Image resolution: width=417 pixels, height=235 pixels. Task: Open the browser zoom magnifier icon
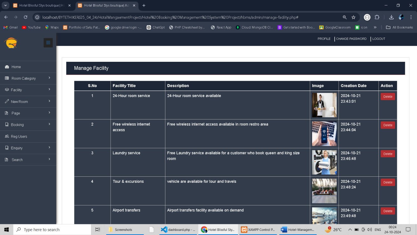tap(345, 17)
